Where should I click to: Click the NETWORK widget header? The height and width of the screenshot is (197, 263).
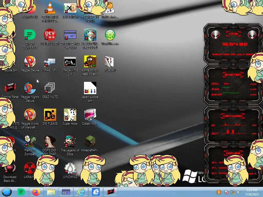pos(233,116)
